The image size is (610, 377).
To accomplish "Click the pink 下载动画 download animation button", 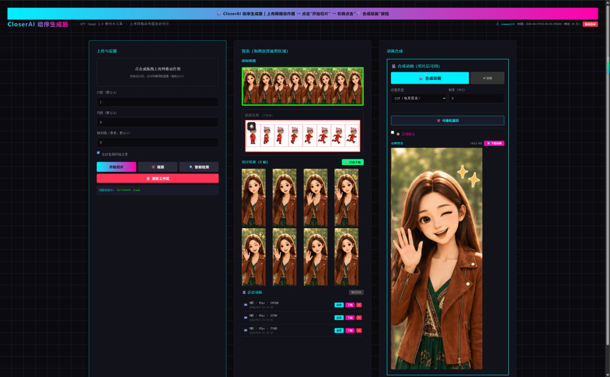I will pyautogui.click(x=494, y=144).
